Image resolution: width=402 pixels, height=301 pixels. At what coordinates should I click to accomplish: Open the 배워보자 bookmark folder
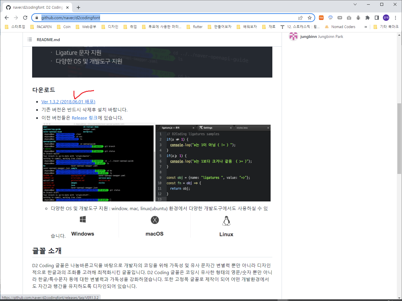click(247, 27)
